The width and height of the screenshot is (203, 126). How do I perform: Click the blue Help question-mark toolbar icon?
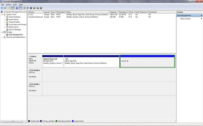point(17,8)
